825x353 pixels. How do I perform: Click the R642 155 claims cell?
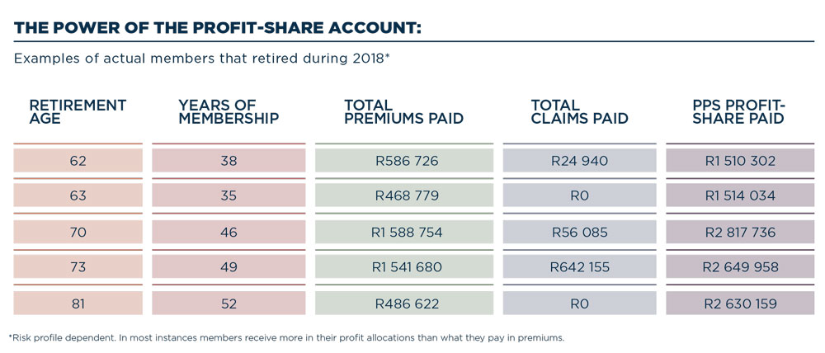click(579, 267)
